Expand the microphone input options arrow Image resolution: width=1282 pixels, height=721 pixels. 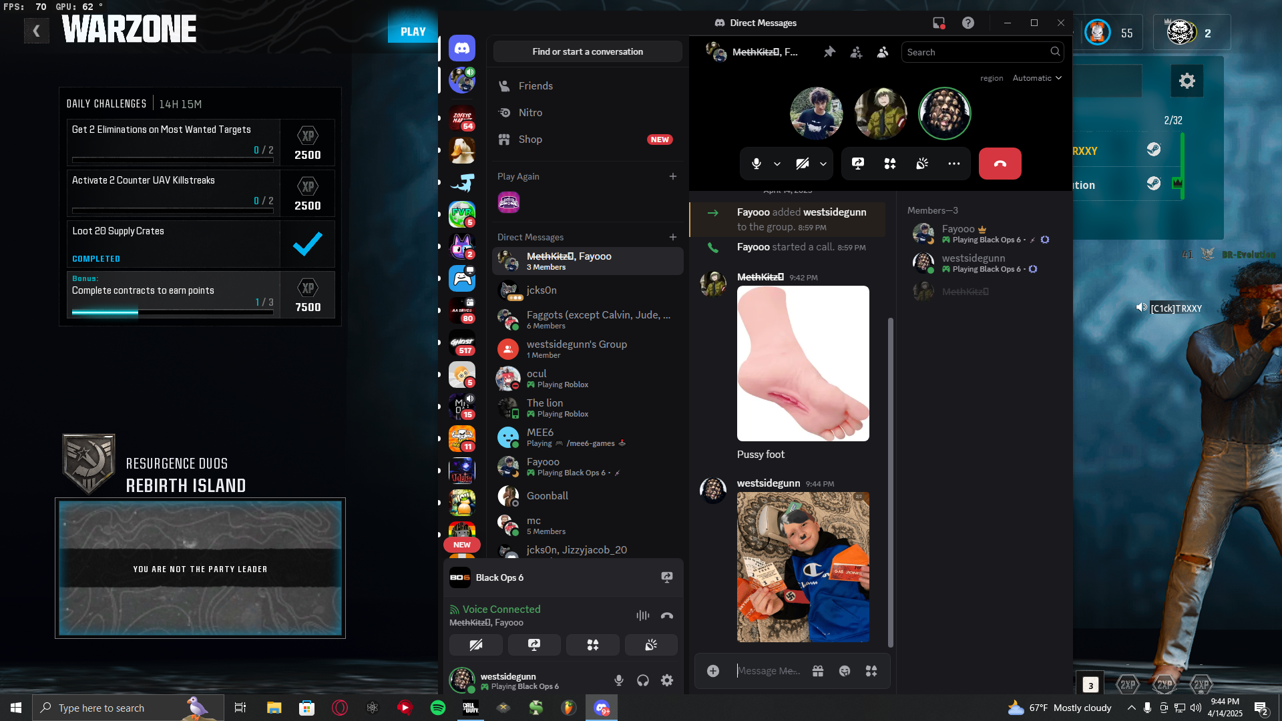[777, 164]
